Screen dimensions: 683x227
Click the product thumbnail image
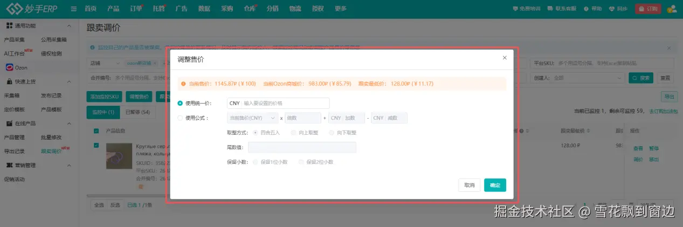pyautogui.click(x=119, y=156)
